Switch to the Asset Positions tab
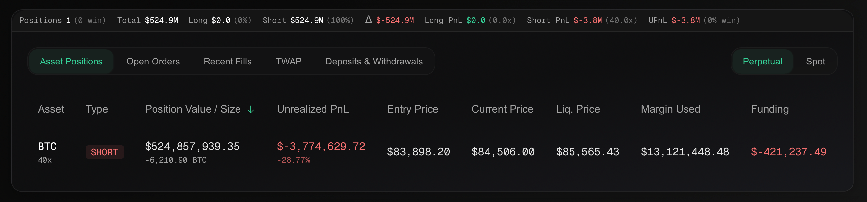The height and width of the screenshot is (202, 867). (x=71, y=62)
